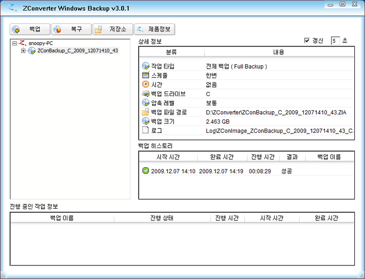This screenshot has width=365, height=279.
Task: Click the 압축 레벨 row icon
Action: (x=145, y=103)
